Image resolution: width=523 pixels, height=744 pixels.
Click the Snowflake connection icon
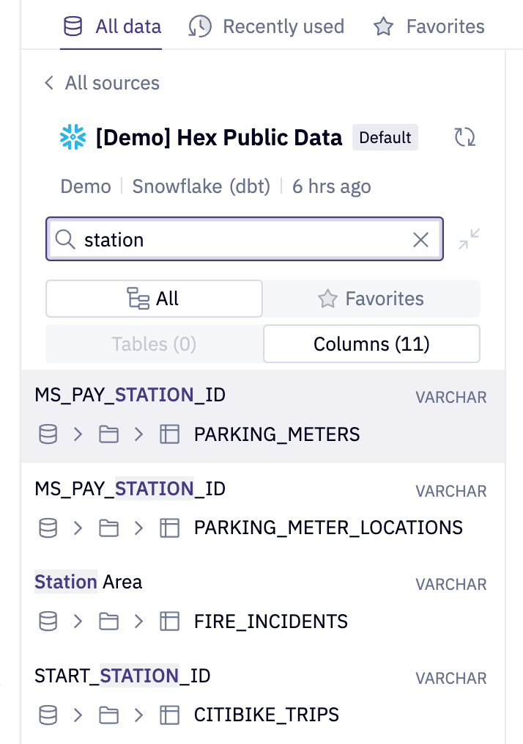(x=73, y=137)
